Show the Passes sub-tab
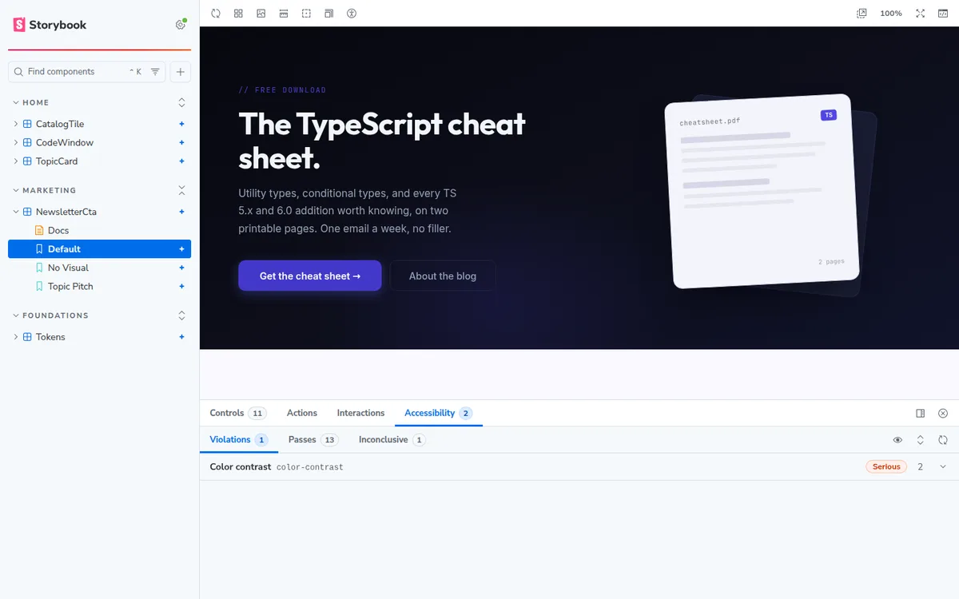This screenshot has width=959, height=599. [x=313, y=439]
